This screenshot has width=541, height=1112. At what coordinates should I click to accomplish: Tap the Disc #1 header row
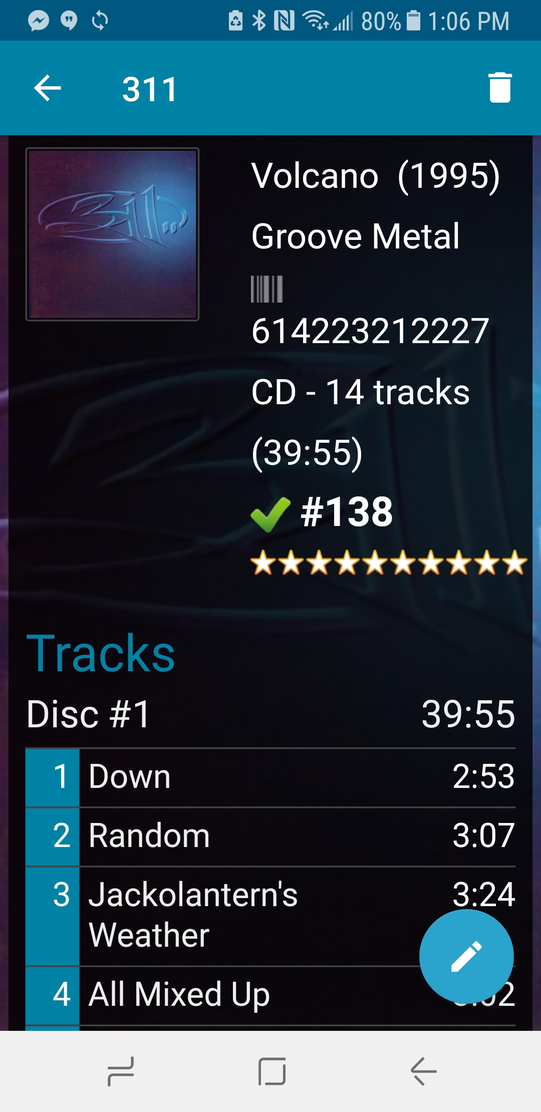[x=270, y=714]
